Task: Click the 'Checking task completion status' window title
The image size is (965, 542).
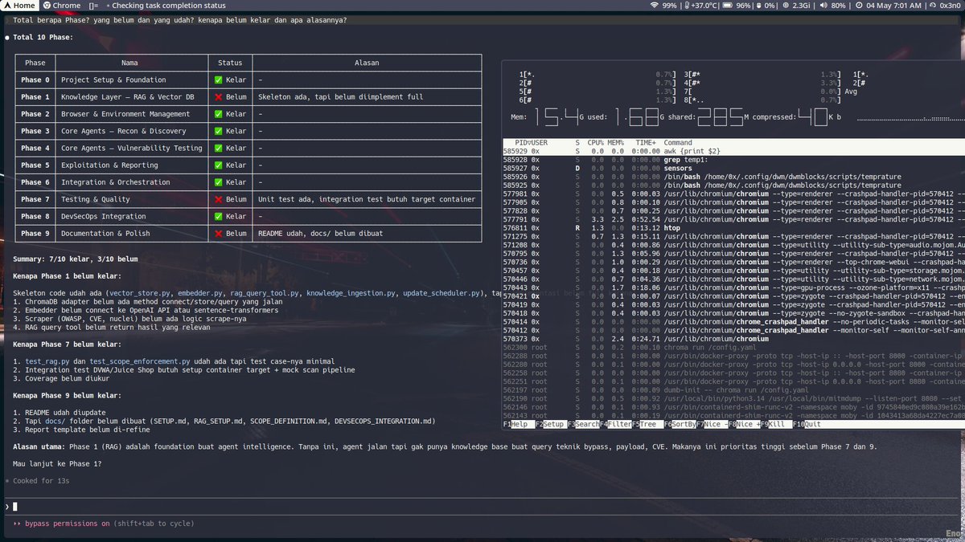Action: click(168, 5)
